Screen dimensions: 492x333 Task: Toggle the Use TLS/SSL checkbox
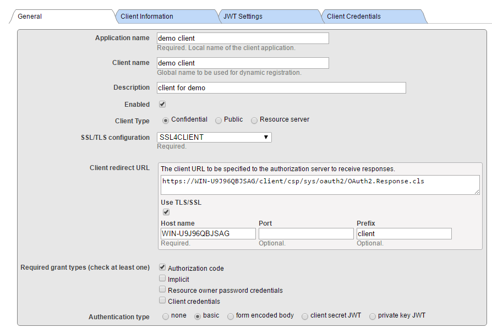tap(166, 212)
